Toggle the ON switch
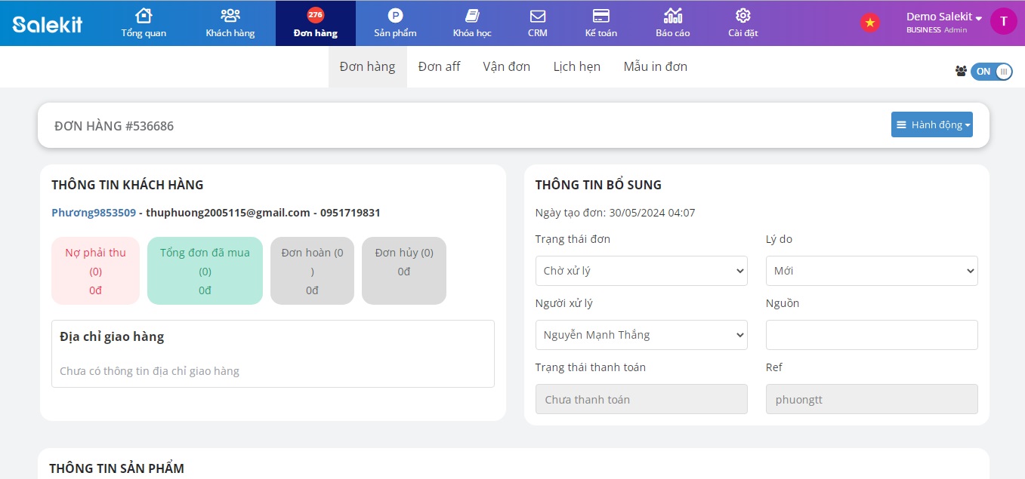The height and width of the screenshot is (479, 1025). coord(991,72)
